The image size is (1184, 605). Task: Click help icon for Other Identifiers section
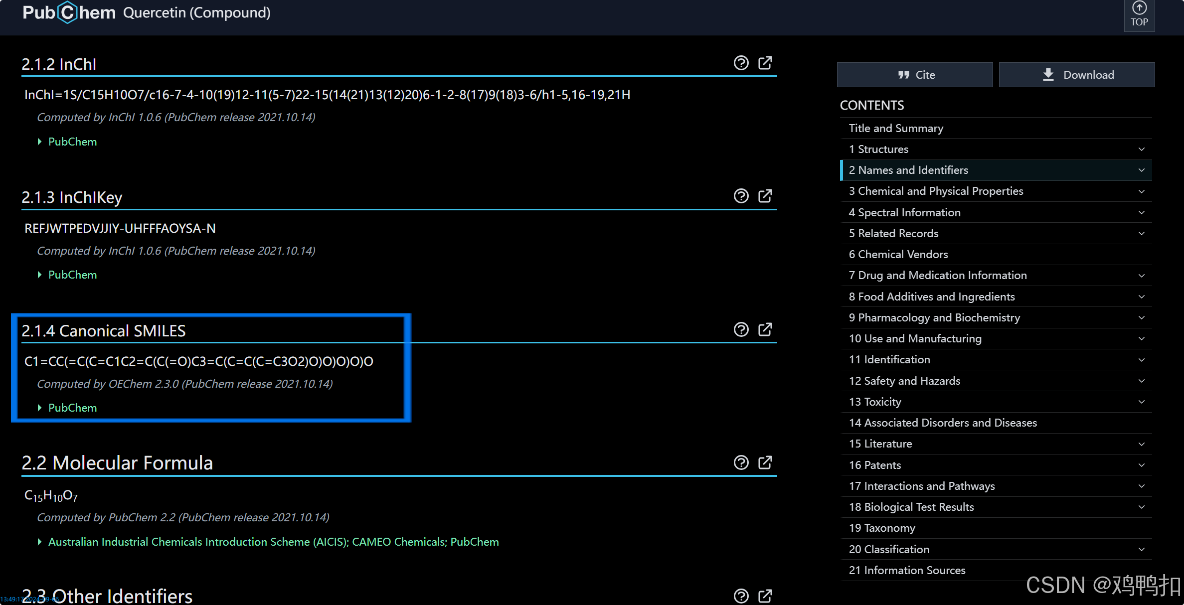click(x=741, y=596)
